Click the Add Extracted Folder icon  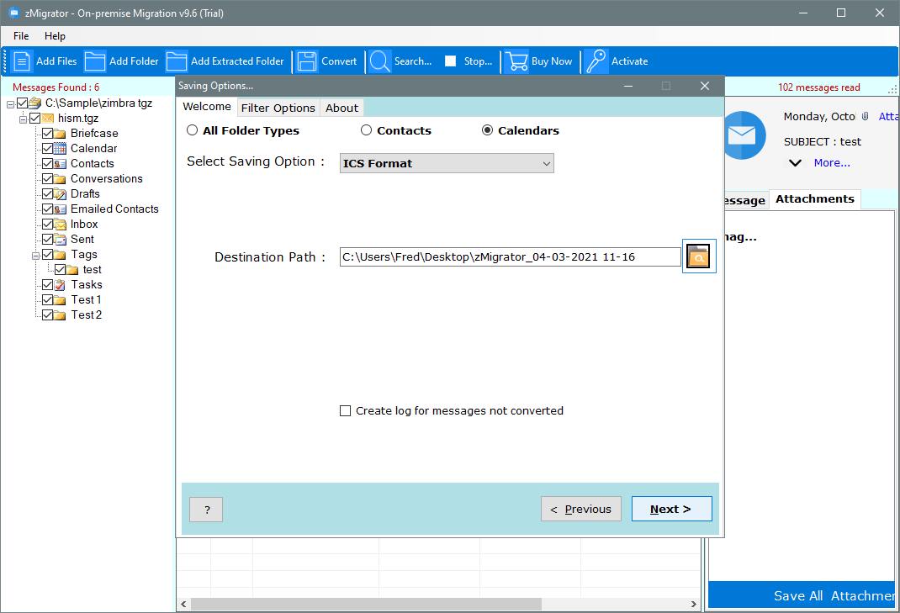pos(176,61)
